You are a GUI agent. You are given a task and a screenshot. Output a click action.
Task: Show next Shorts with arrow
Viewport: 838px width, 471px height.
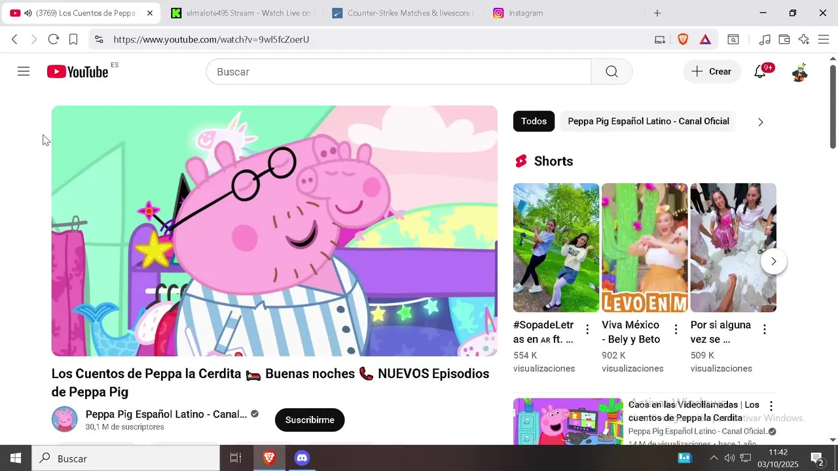click(x=773, y=261)
